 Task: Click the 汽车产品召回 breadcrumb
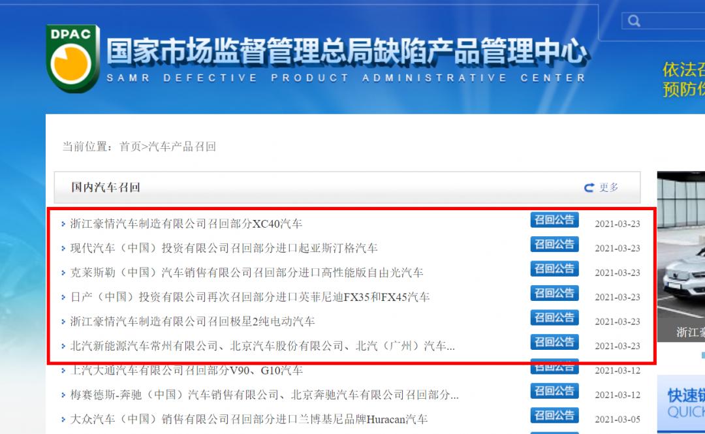click(x=182, y=147)
